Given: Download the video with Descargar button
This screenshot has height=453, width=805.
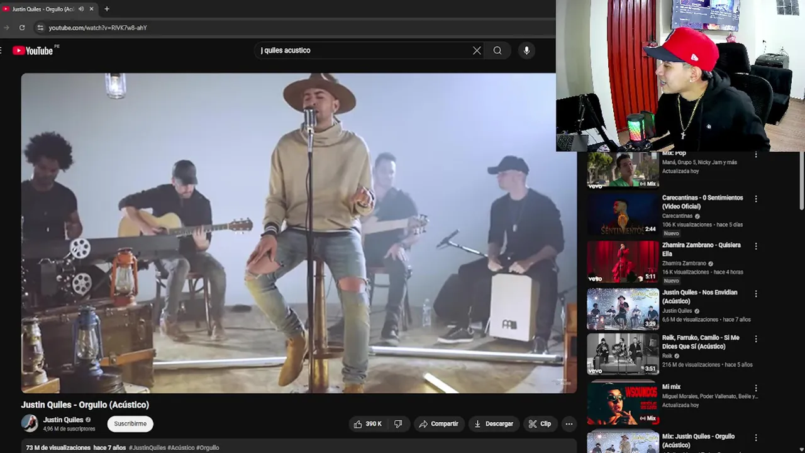Looking at the screenshot, I should point(494,424).
